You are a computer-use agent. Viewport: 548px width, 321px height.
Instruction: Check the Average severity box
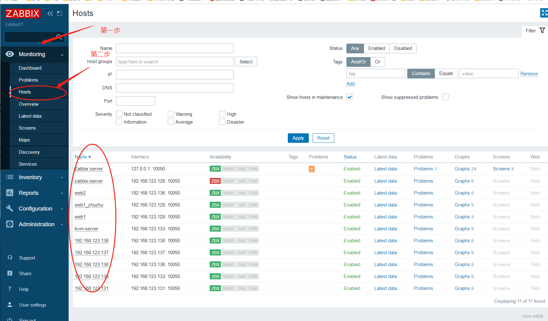[171, 122]
